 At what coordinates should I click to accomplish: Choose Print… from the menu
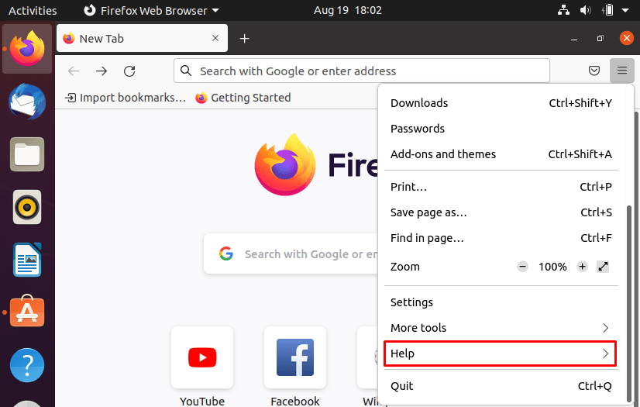(501, 187)
